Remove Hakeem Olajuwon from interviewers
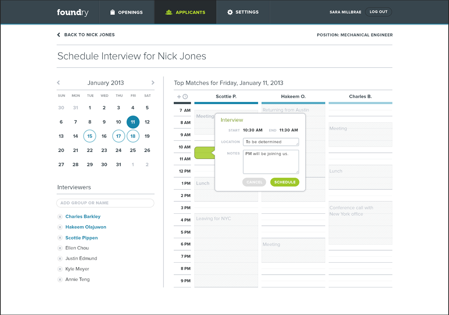The height and width of the screenshot is (315, 449). [x=60, y=227]
